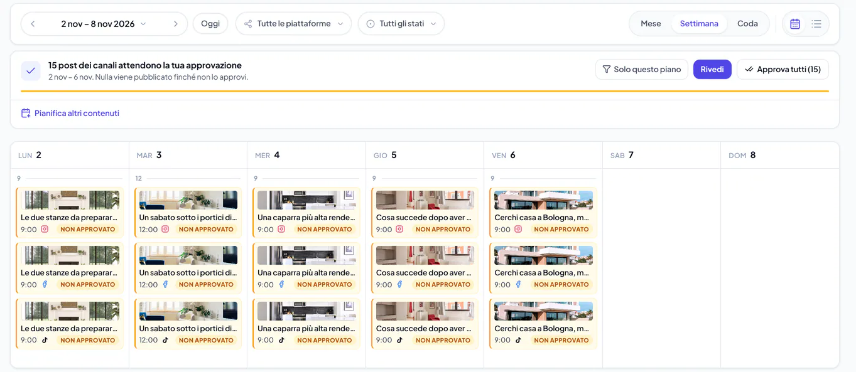The height and width of the screenshot is (372, 856).
Task: Click the 12:00 time on Tuesday Instagram post
Action: coord(149,230)
